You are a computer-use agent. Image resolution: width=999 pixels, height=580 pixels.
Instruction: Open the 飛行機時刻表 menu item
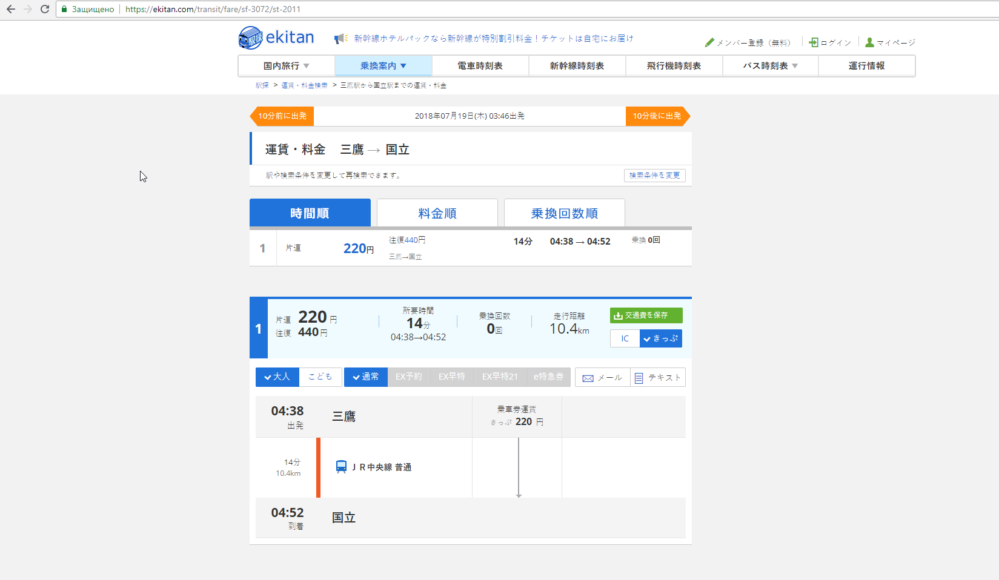tap(674, 66)
